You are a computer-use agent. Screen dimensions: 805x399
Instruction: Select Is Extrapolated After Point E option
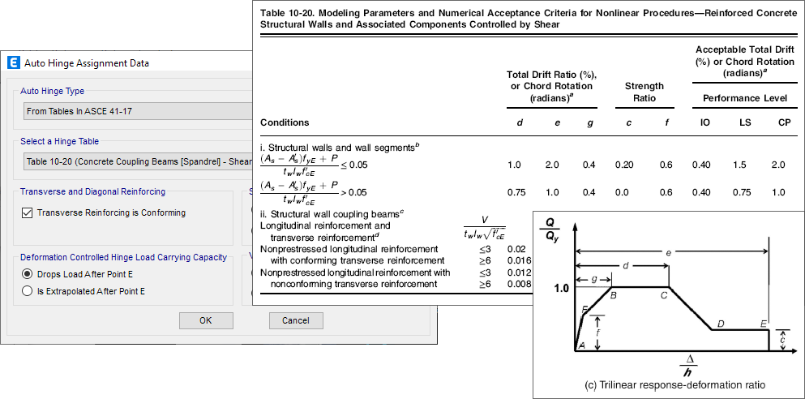click(x=28, y=291)
